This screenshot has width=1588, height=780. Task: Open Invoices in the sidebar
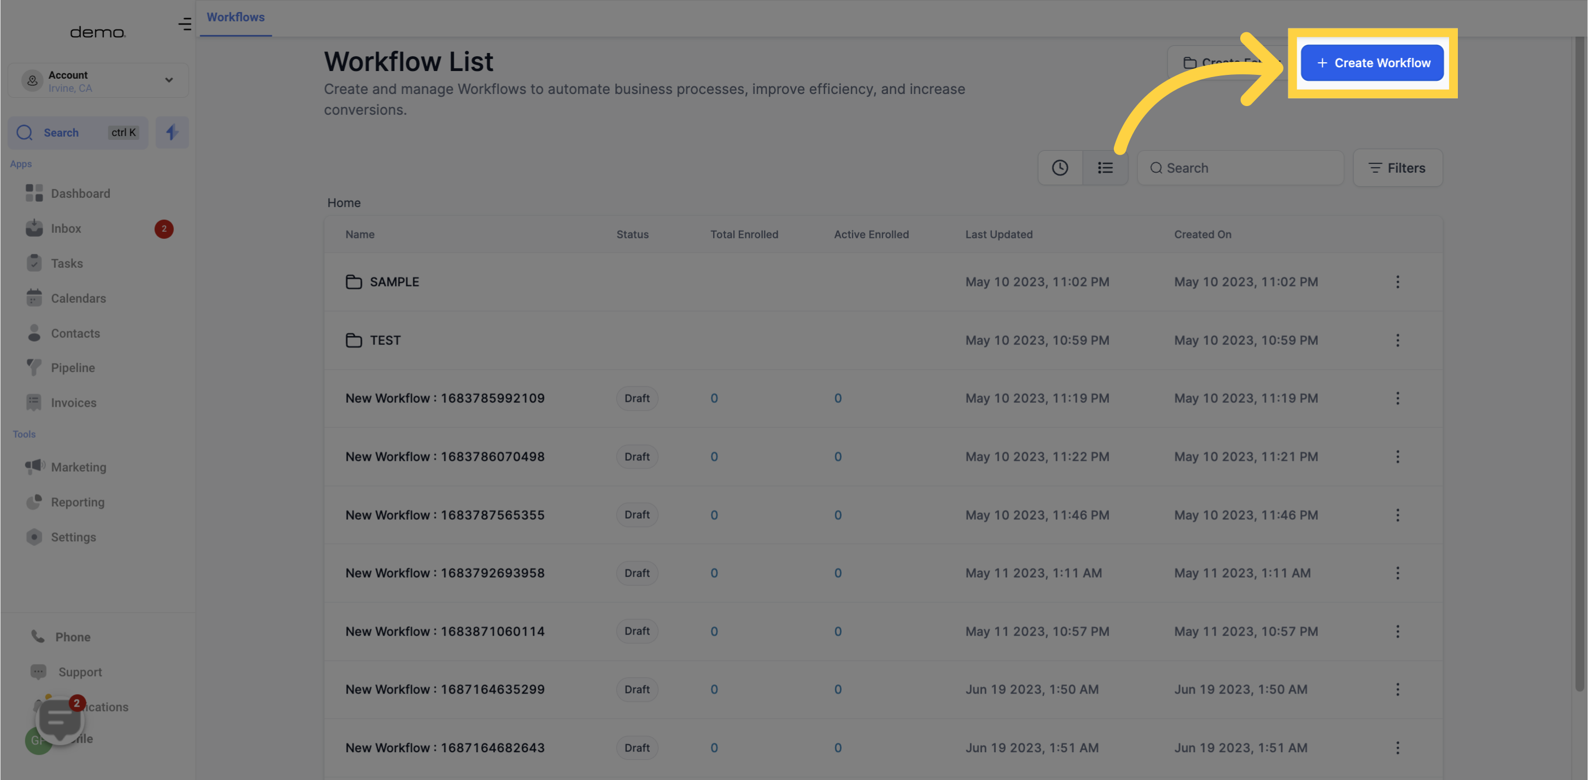coord(73,403)
